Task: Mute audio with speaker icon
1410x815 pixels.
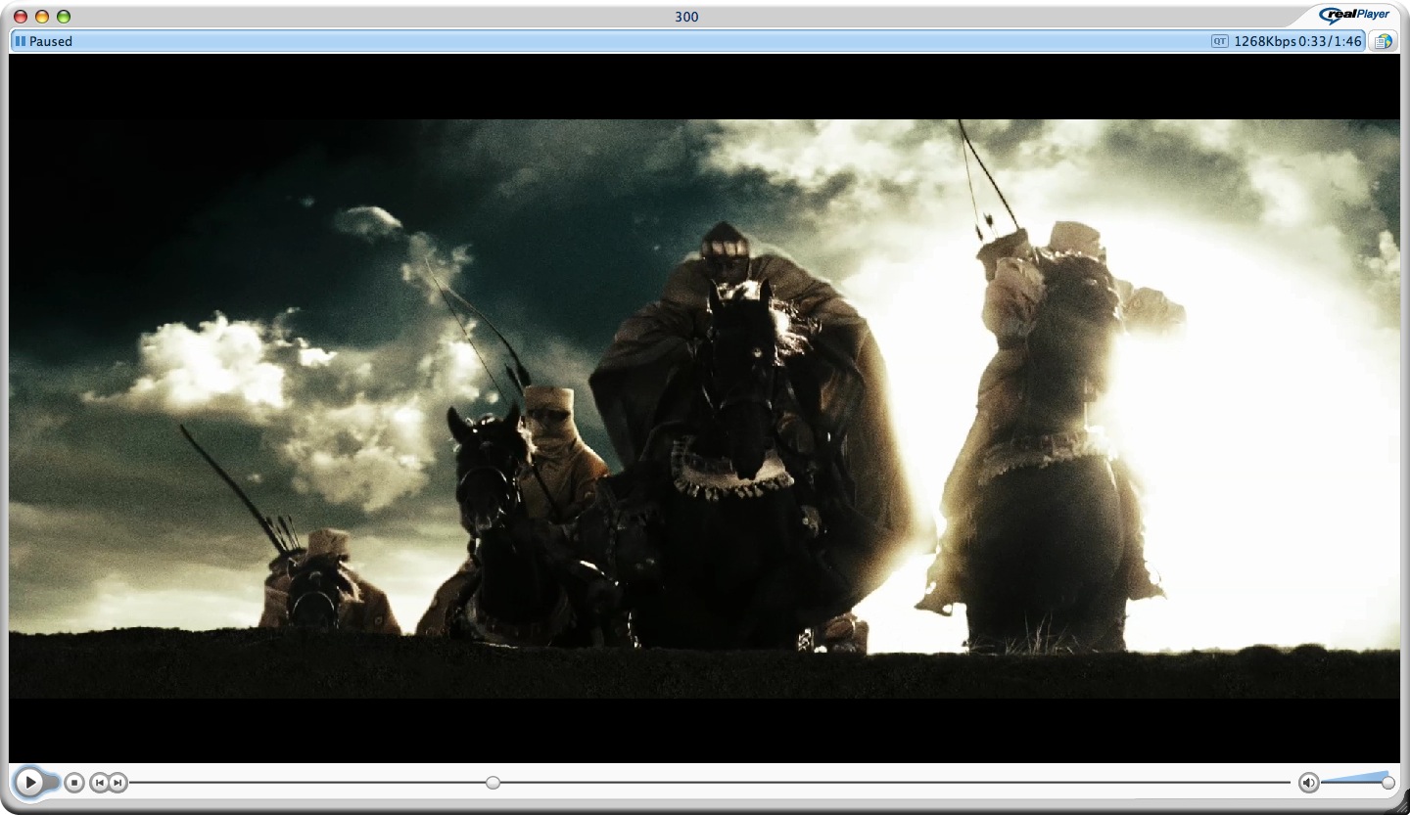Action: (x=1309, y=783)
